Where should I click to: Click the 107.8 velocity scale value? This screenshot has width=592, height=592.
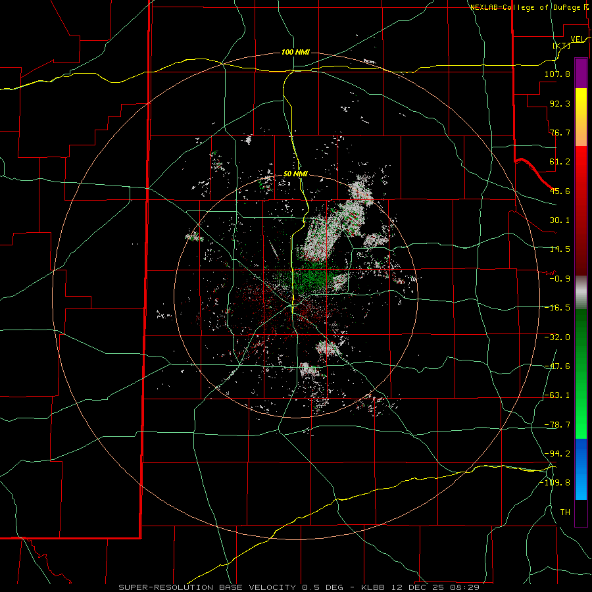click(x=557, y=74)
